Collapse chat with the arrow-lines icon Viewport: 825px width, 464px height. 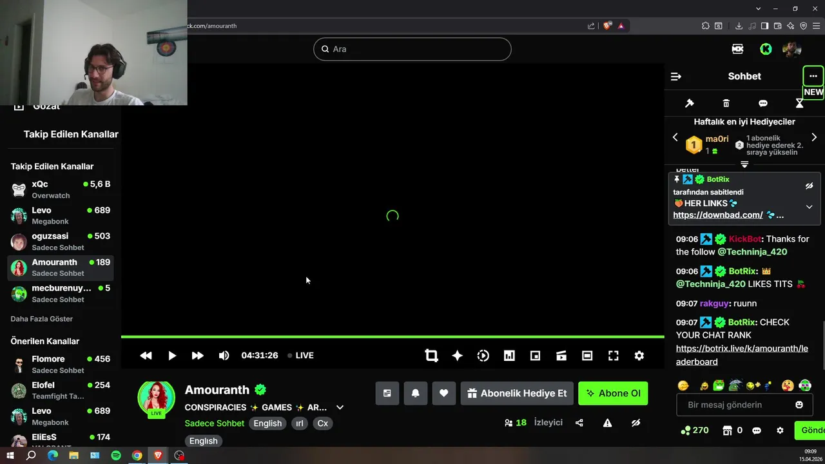[676, 77]
